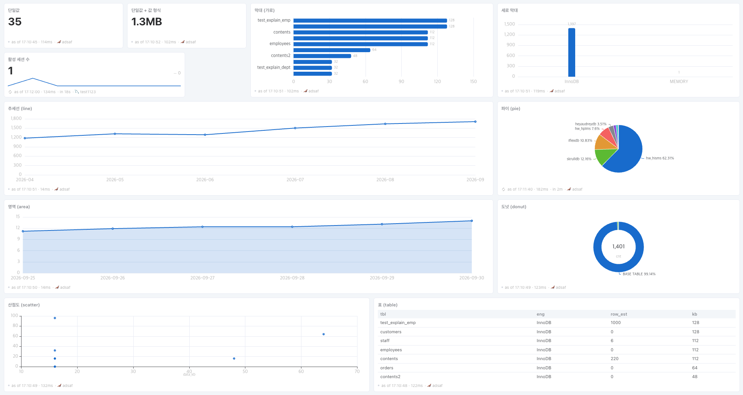The height and width of the screenshot is (395, 743).
Task: Click the '1.3MB' single value text
Action: pyautogui.click(x=147, y=22)
